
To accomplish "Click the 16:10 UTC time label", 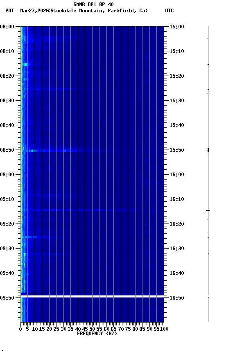I will (177, 199).
